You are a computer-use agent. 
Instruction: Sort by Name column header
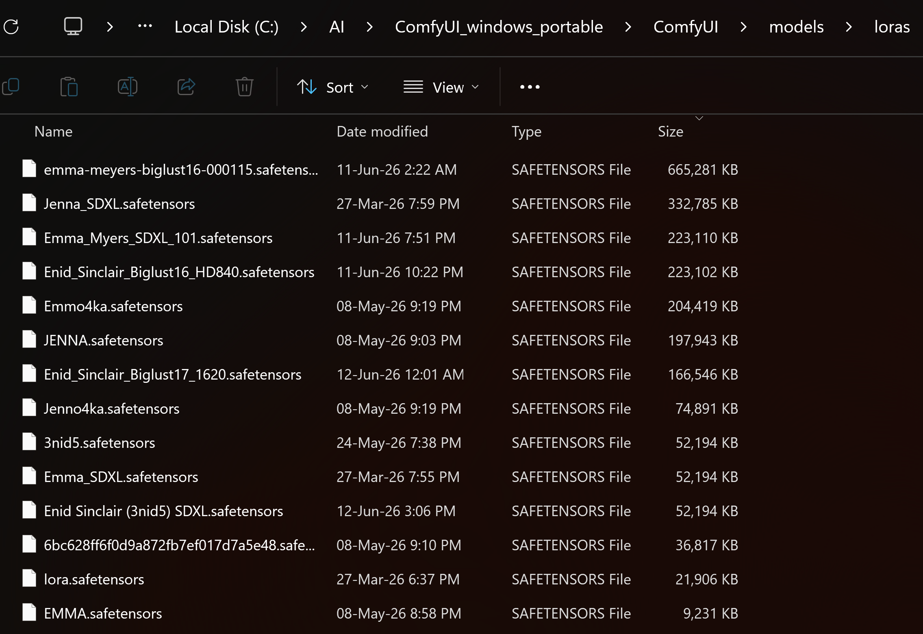coord(53,131)
